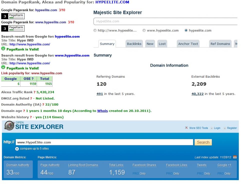Screen dimensions: 241x184
Task: Click the 120 Referring Domains value
Action: tap(101, 84)
